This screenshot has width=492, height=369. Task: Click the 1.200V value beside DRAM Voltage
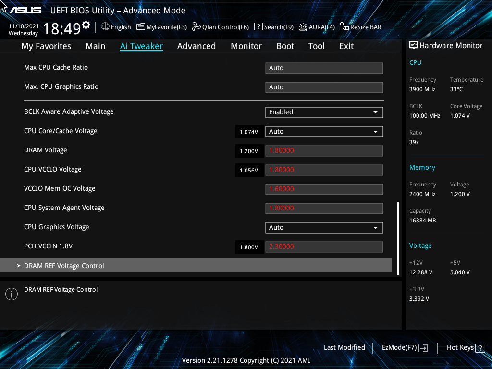click(249, 151)
